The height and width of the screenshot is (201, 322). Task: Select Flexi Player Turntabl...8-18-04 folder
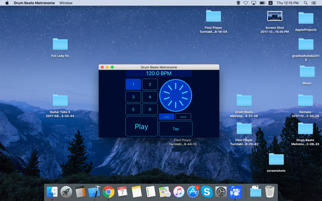(213, 16)
